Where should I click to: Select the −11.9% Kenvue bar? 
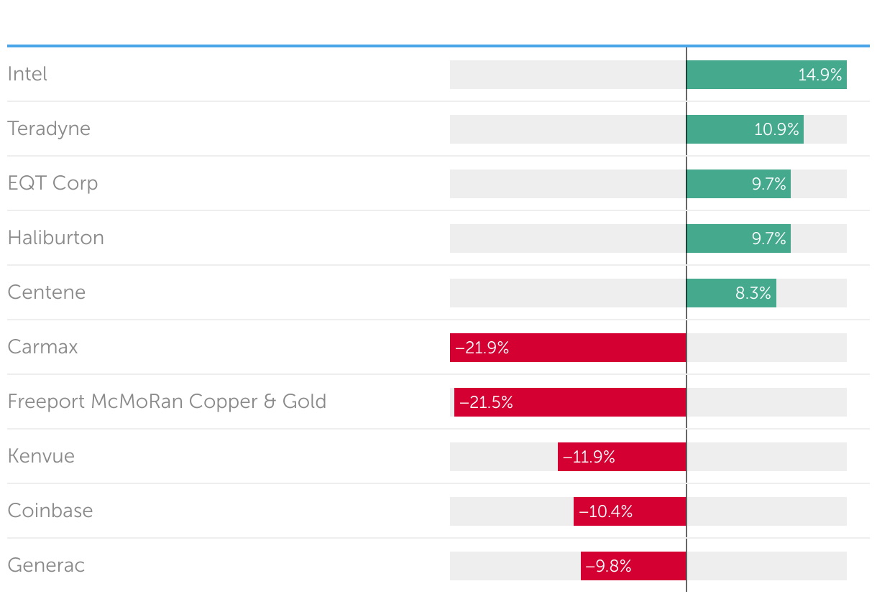pos(622,457)
